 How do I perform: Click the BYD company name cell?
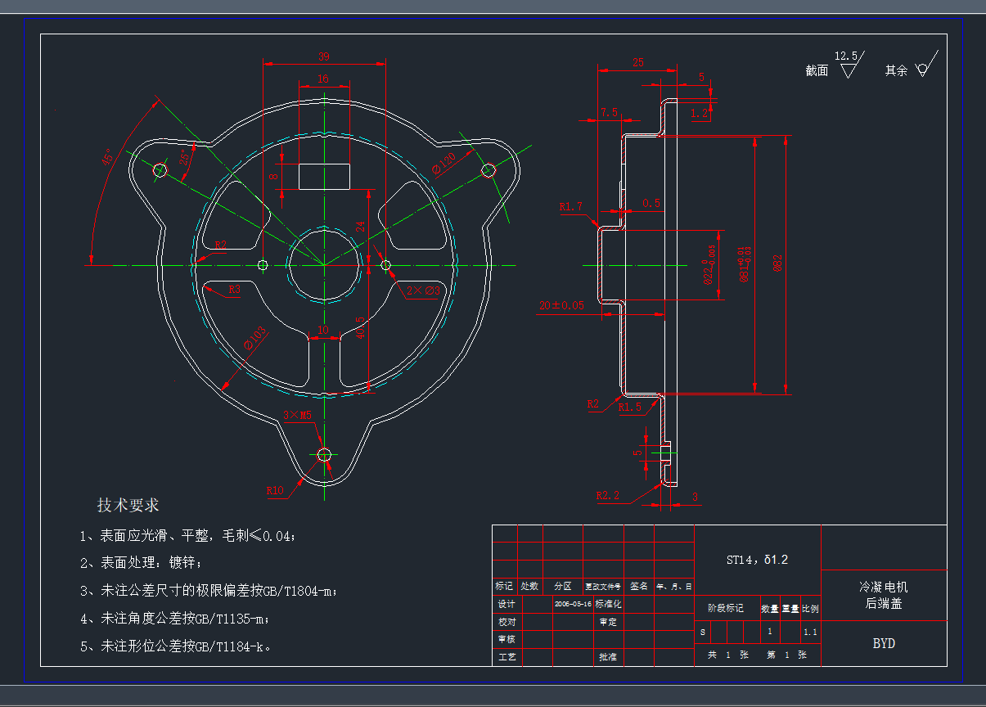pos(884,643)
